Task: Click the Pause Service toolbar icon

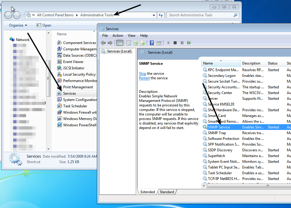Action: (182, 43)
